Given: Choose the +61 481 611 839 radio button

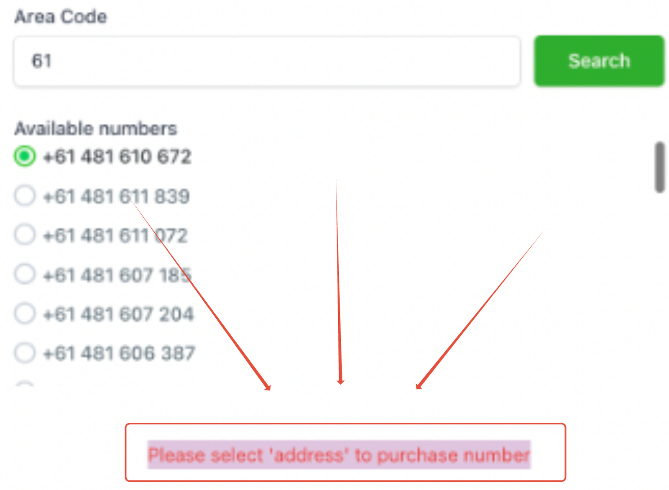Looking at the screenshot, I should pos(25,196).
